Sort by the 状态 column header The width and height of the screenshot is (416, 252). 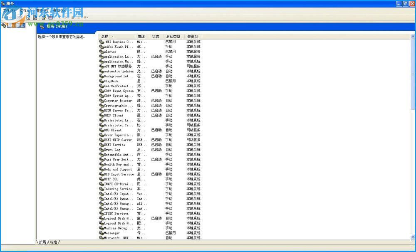(156, 37)
